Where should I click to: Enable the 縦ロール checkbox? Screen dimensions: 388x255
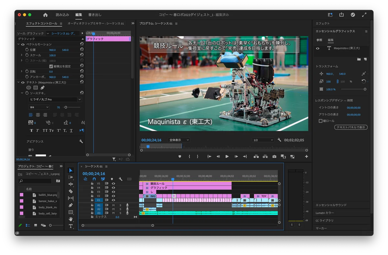[321, 121]
